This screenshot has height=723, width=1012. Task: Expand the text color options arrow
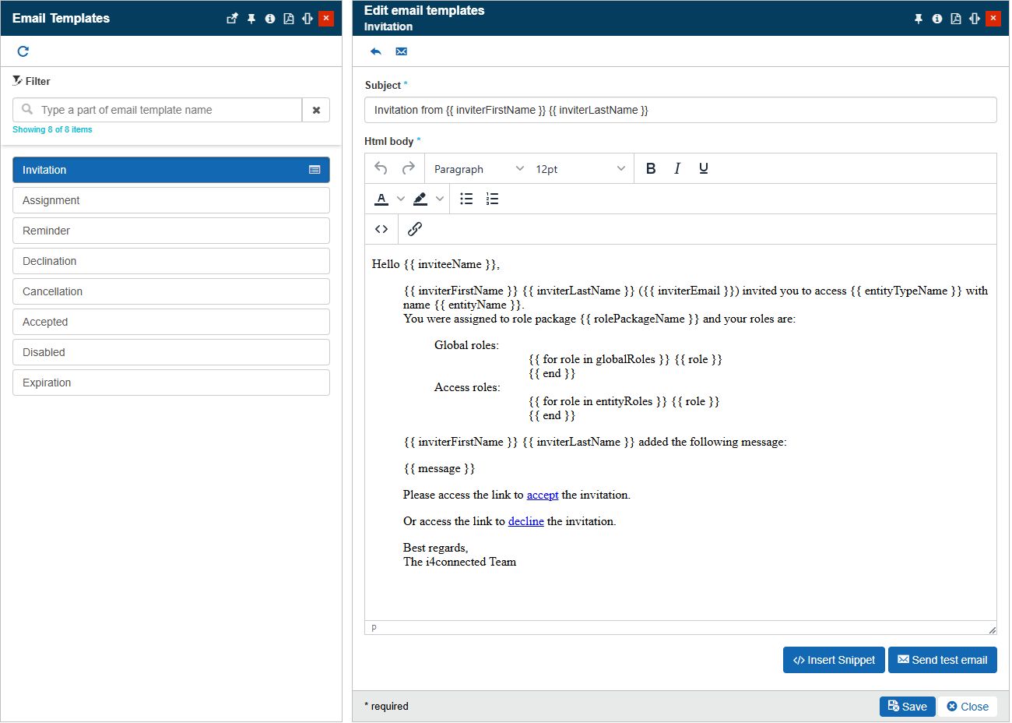[401, 199]
